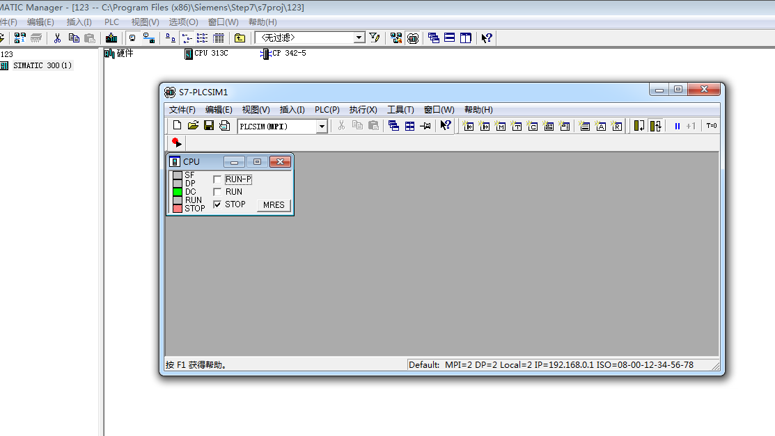Switch to Details view icon in SIMATIC Manager
The image size is (775, 436).
pos(218,38)
